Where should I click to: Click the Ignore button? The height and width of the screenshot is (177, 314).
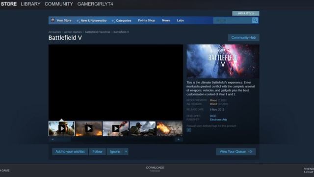pos(115,151)
